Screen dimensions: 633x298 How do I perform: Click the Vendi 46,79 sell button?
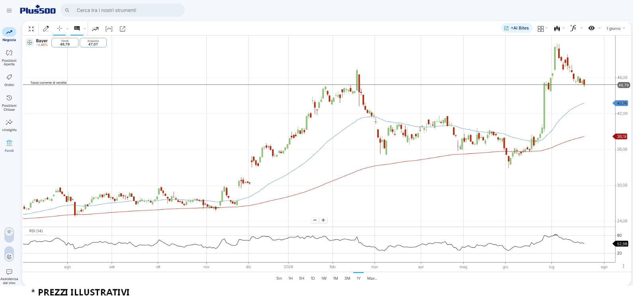pyautogui.click(x=65, y=43)
